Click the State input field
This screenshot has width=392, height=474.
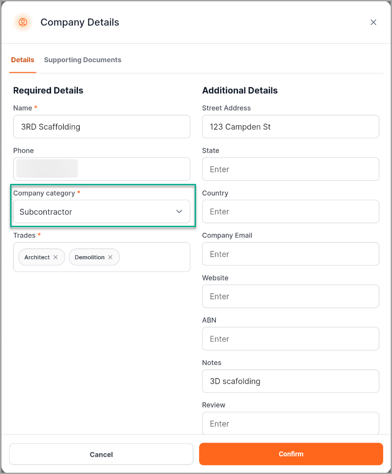click(290, 169)
